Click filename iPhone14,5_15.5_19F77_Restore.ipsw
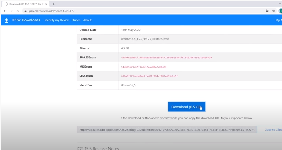The image size is (282, 150). 145,39
